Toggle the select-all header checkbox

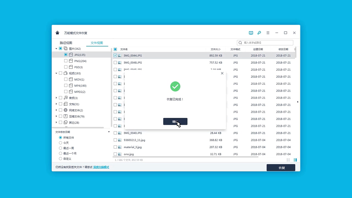point(115,49)
